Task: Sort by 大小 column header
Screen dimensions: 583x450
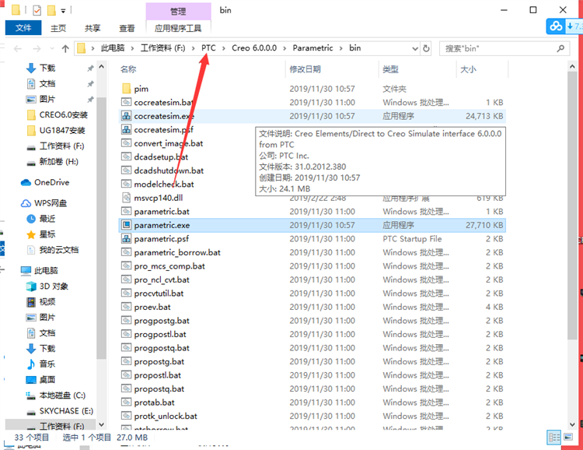Action: [468, 69]
